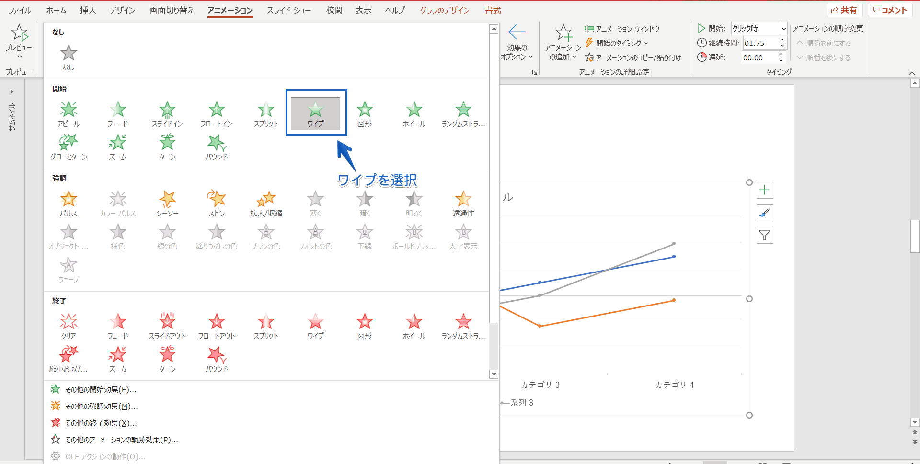The height and width of the screenshot is (464, 920).
Task: Select the ワイプ entrance effect
Action: point(315,114)
